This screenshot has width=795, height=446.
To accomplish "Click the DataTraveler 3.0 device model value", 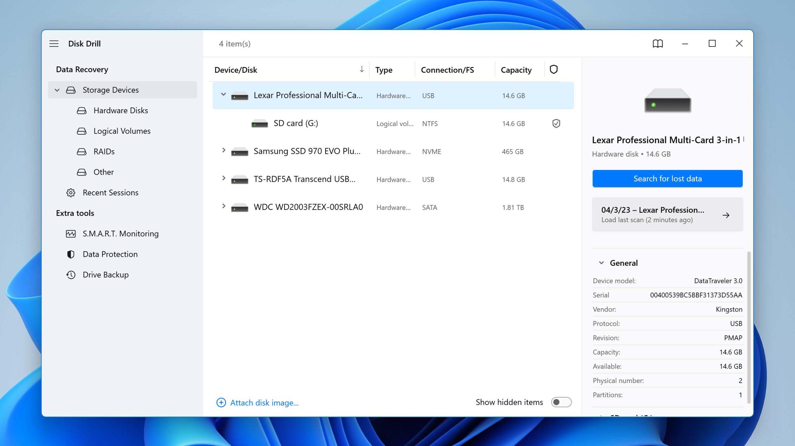I will 718,281.
